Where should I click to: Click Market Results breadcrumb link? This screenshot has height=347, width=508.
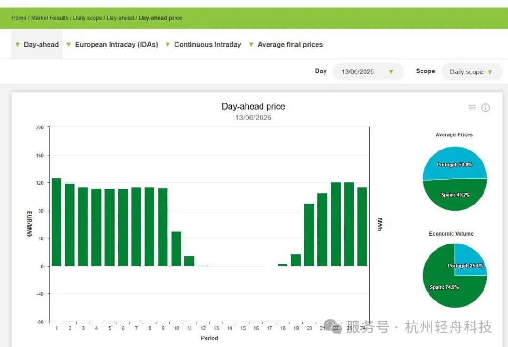point(50,18)
